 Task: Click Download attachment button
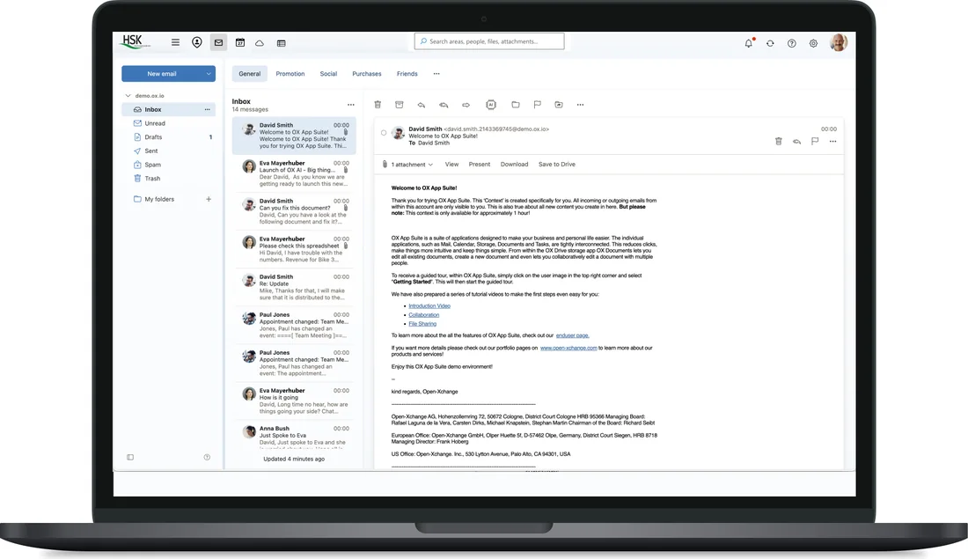(x=514, y=165)
